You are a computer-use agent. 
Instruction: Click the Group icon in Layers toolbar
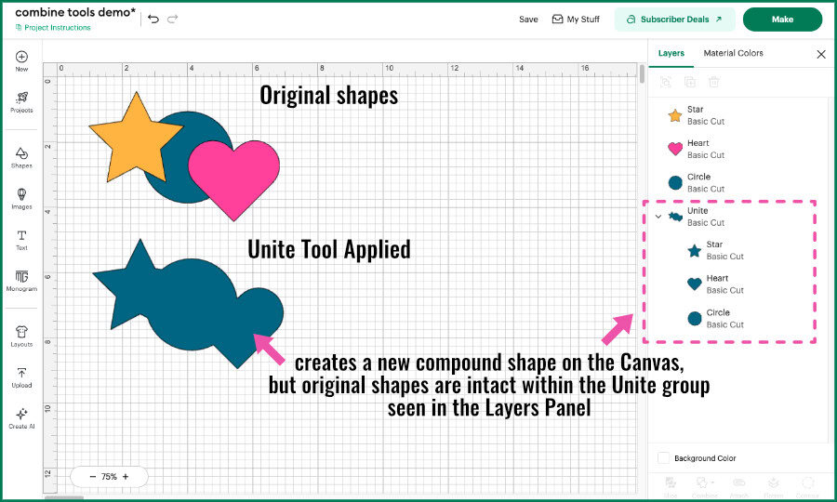(666, 82)
